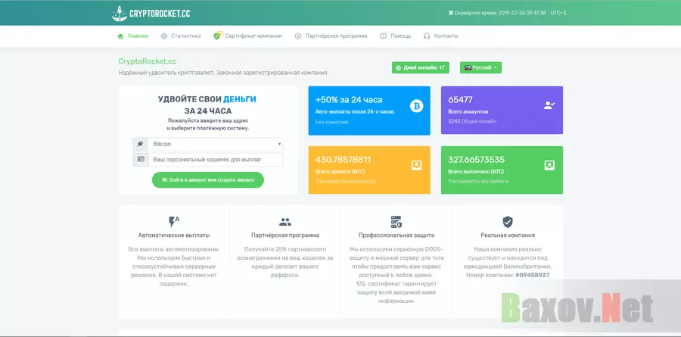This screenshot has width=681, height=337.
Task: Open the Помощь menu item
Action: [395, 36]
